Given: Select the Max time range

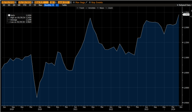Looking at the screenshot, I should coord(40,5).
